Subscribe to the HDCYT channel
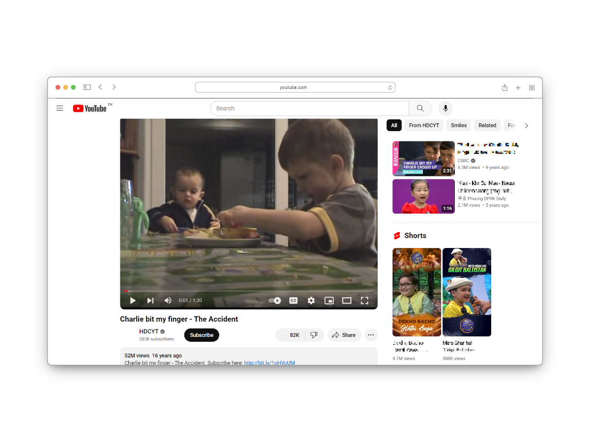The width and height of the screenshot is (590, 442). 202,335
